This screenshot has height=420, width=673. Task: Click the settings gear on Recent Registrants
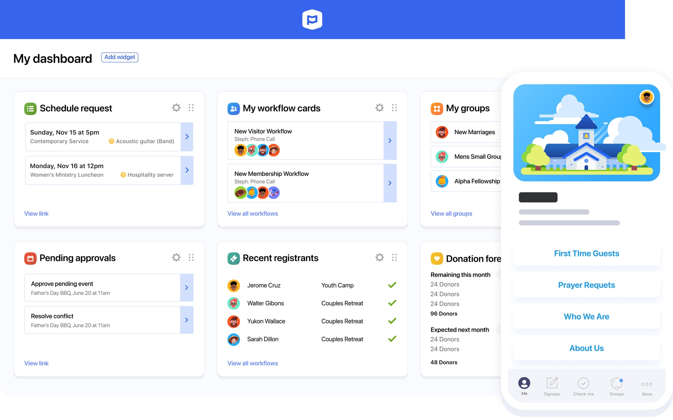click(x=379, y=257)
